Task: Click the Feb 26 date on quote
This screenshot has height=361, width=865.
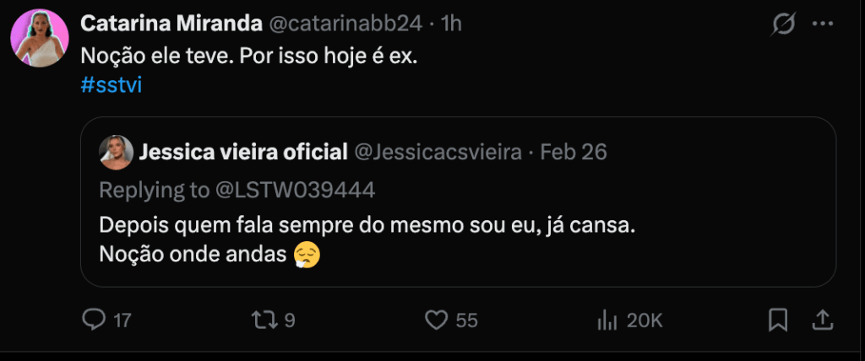Action: point(574,153)
